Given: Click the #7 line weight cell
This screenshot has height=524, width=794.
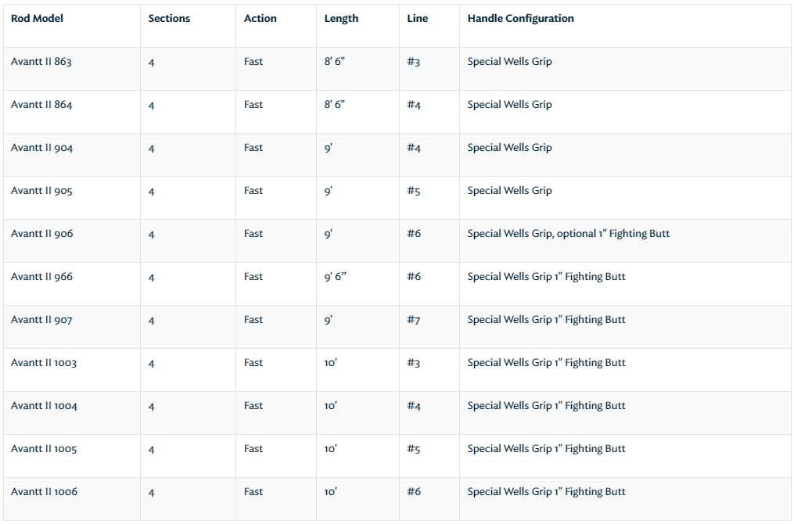Looking at the screenshot, I should pyautogui.click(x=414, y=320).
